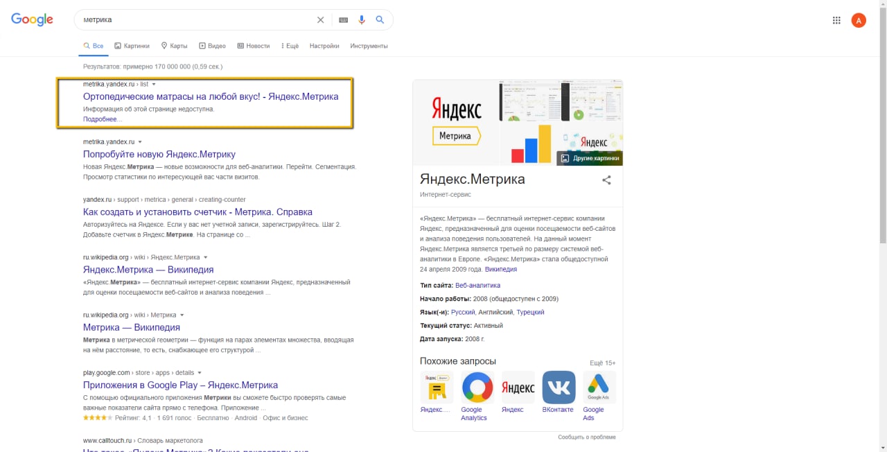887x452 pixels.
Task: Click Яндекс.Метрика panel heading
Action: click(x=473, y=179)
